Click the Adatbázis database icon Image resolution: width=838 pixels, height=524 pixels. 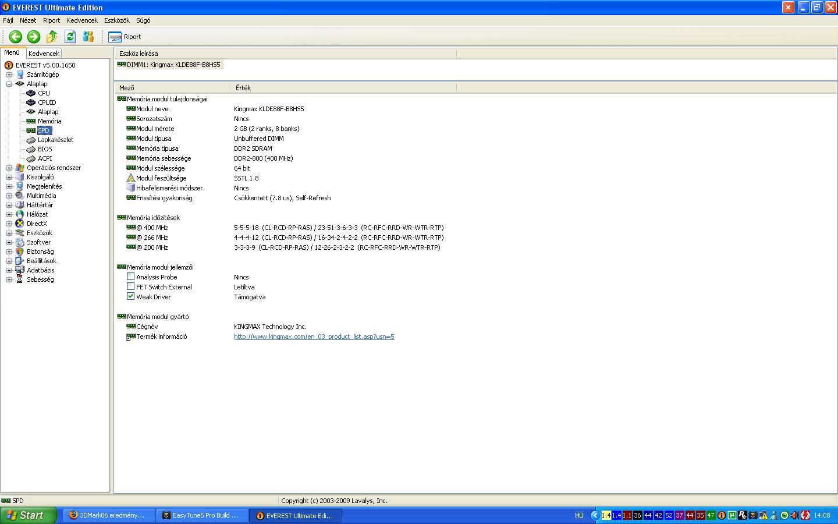click(x=20, y=270)
